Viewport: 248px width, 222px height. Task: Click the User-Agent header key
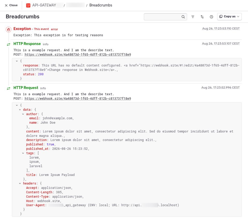tap(36, 205)
